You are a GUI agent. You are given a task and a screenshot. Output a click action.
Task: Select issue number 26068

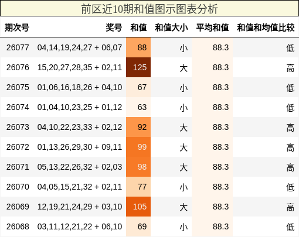pyautogui.click(x=18, y=226)
